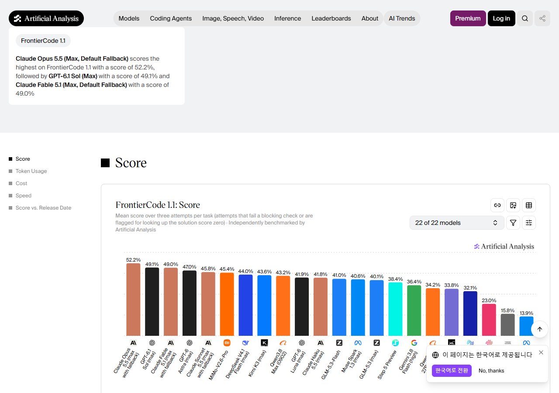Click the OpenAI logo under GPT-6 Luna
This screenshot has width=559, height=393.
click(x=302, y=343)
